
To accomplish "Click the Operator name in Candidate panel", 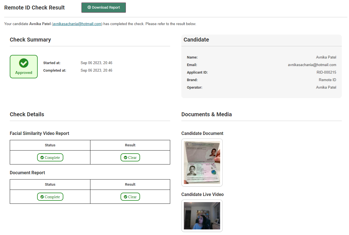I will click(326, 88).
